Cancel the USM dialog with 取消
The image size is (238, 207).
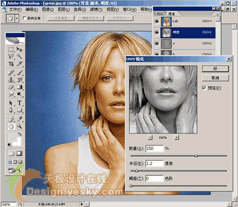coord(215,78)
